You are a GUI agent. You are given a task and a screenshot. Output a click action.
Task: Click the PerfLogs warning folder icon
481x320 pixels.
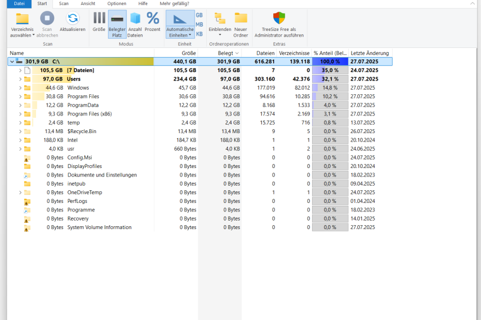point(27,202)
